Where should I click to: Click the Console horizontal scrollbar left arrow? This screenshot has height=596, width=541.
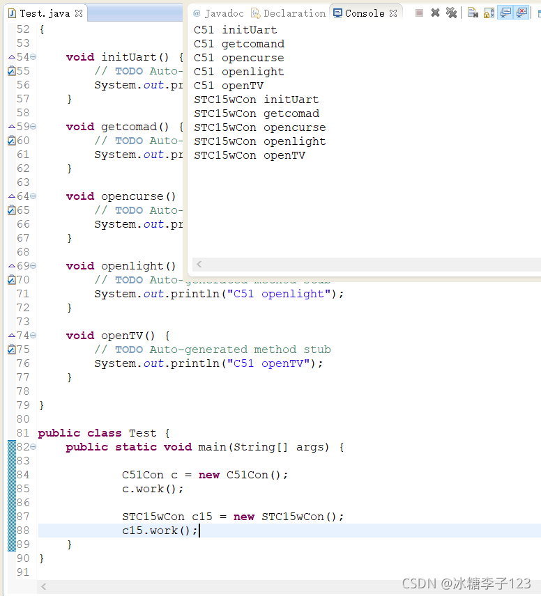coord(199,264)
